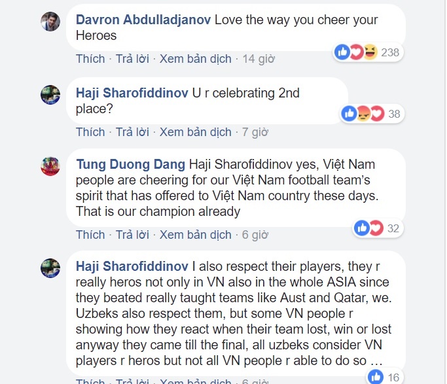Click Trả lời under Tung Duong Dang's comment
This screenshot has height=384, width=447.
point(133,235)
